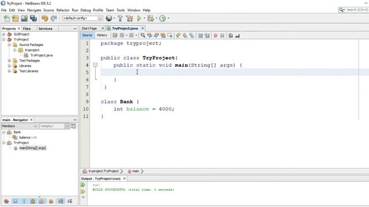
Task: Switch to History editor view
Action: tap(102, 35)
